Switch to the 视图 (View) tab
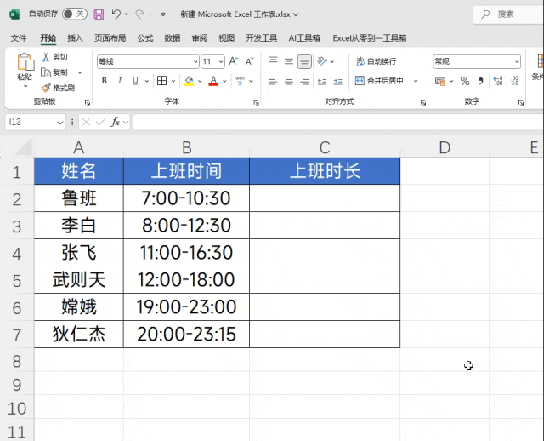 [x=227, y=37]
